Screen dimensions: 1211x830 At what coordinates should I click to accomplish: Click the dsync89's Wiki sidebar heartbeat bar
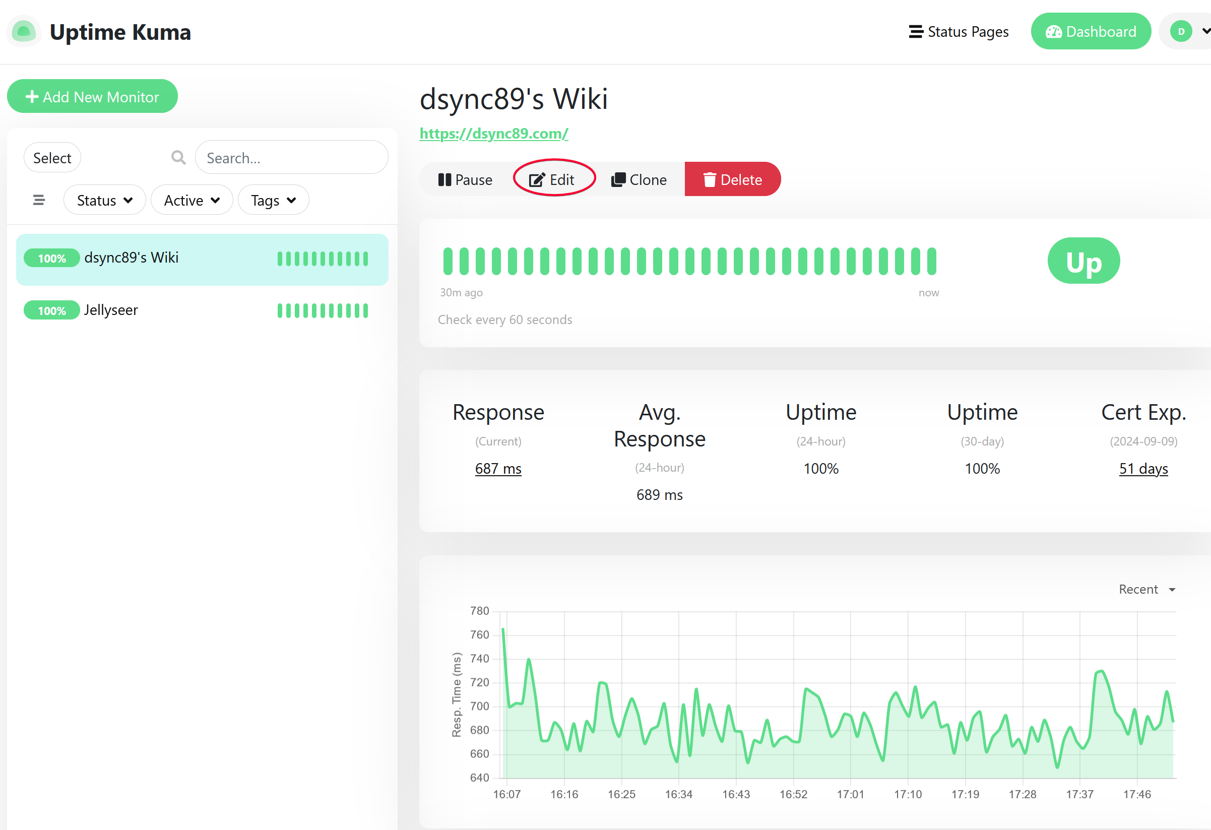click(x=323, y=259)
